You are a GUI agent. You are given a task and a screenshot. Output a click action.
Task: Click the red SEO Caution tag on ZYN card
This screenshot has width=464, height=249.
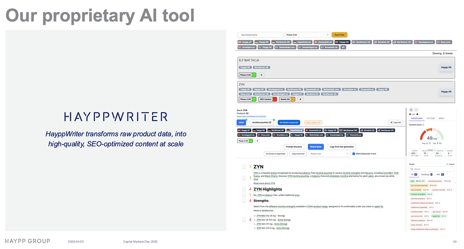click(x=268, y=99)
